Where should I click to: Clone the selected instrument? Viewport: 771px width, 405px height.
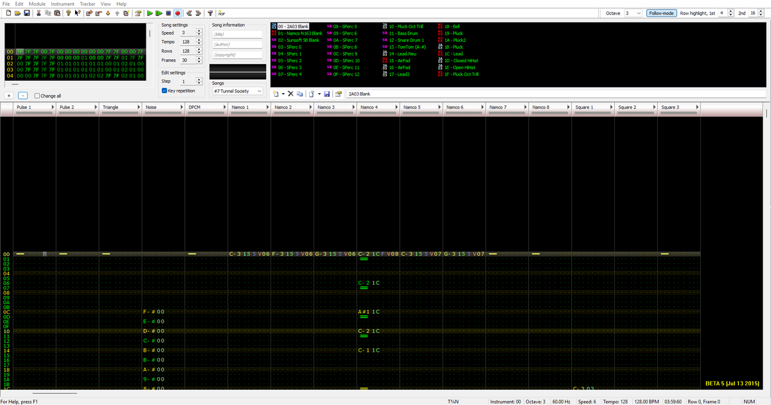point(299,94)
